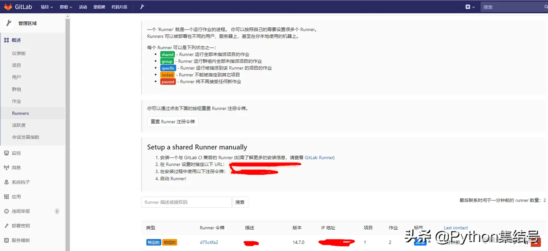This screenshot has height=251, width=548.
Task: Open the GitLab Runner documentation link
Action: tap(319, 157)
